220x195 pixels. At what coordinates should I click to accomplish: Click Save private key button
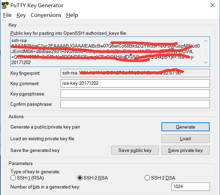coord(185,150)
